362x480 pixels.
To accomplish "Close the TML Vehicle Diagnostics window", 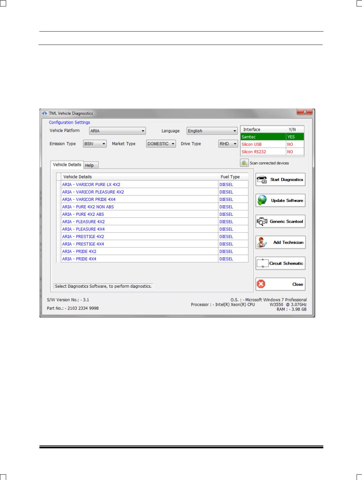I will tap(305, 112).
